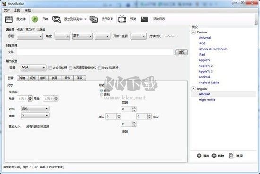Viewport: 260px width, 174px height.
Task: Open the Angle dropdown
Action: (x=62, y=36)
